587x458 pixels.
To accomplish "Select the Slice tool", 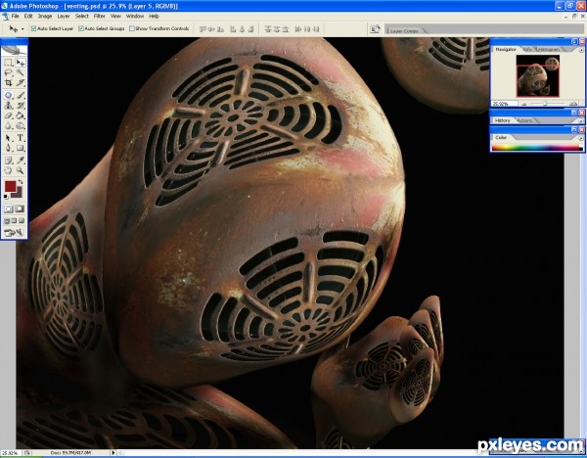I will (x=21, y=83).
